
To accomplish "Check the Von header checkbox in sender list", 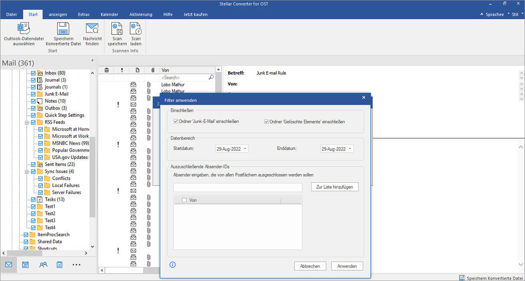I will point(184,200).
